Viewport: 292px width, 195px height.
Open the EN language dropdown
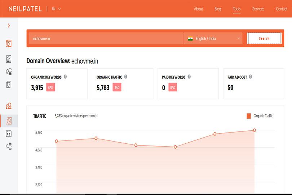point(56,9)
